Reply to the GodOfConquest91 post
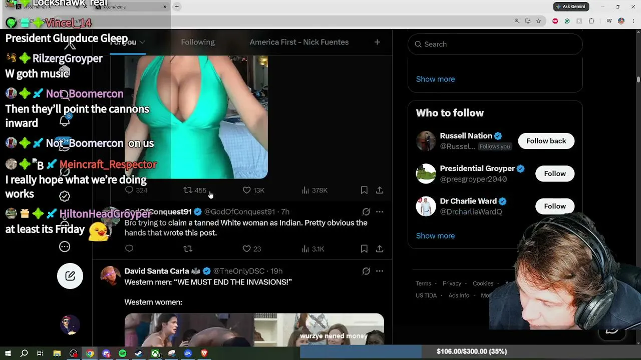 click(129, 249)
